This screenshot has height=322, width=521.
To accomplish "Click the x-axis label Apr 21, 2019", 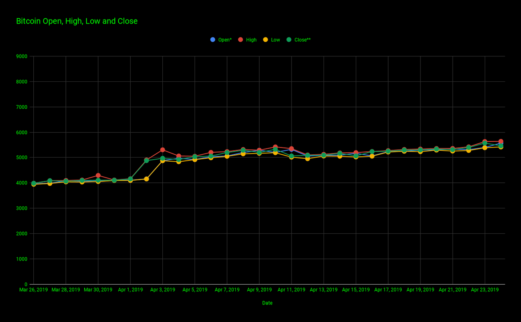I will pyautogui.click(x=453, y=290).
